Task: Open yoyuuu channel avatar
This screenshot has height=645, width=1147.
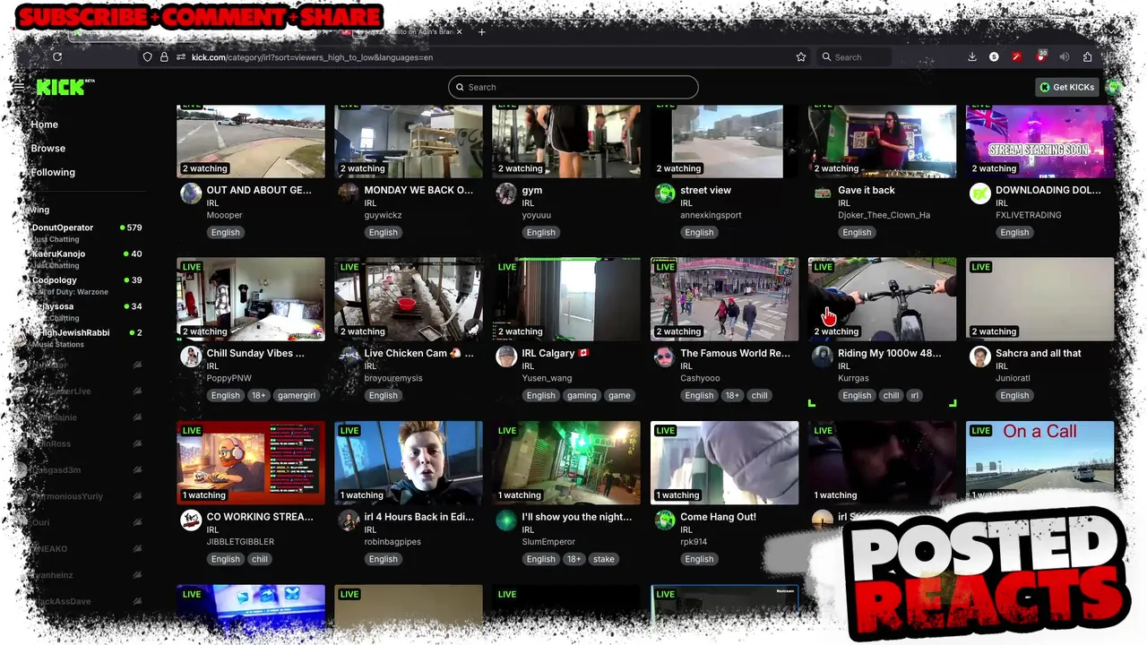Action: click(x=506, y=193)
